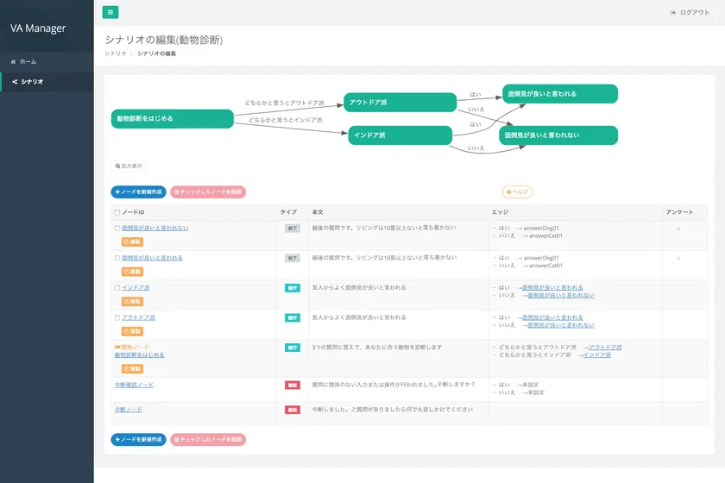The height and width of the screenshot is (483, 725).
Task: Click the ログアウト logout icon
Action: click(x=673, y=13)
